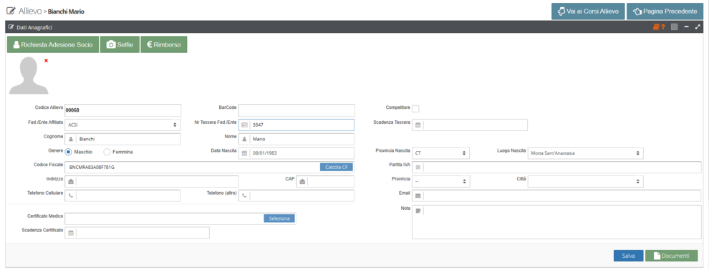
Task: Click the home icon in CAP field
Action: point(302,181)
